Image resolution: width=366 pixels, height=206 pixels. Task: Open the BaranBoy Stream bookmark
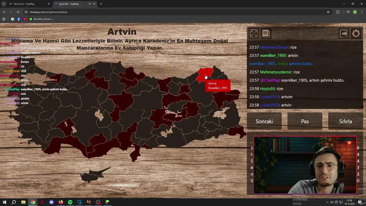[42, 19]
